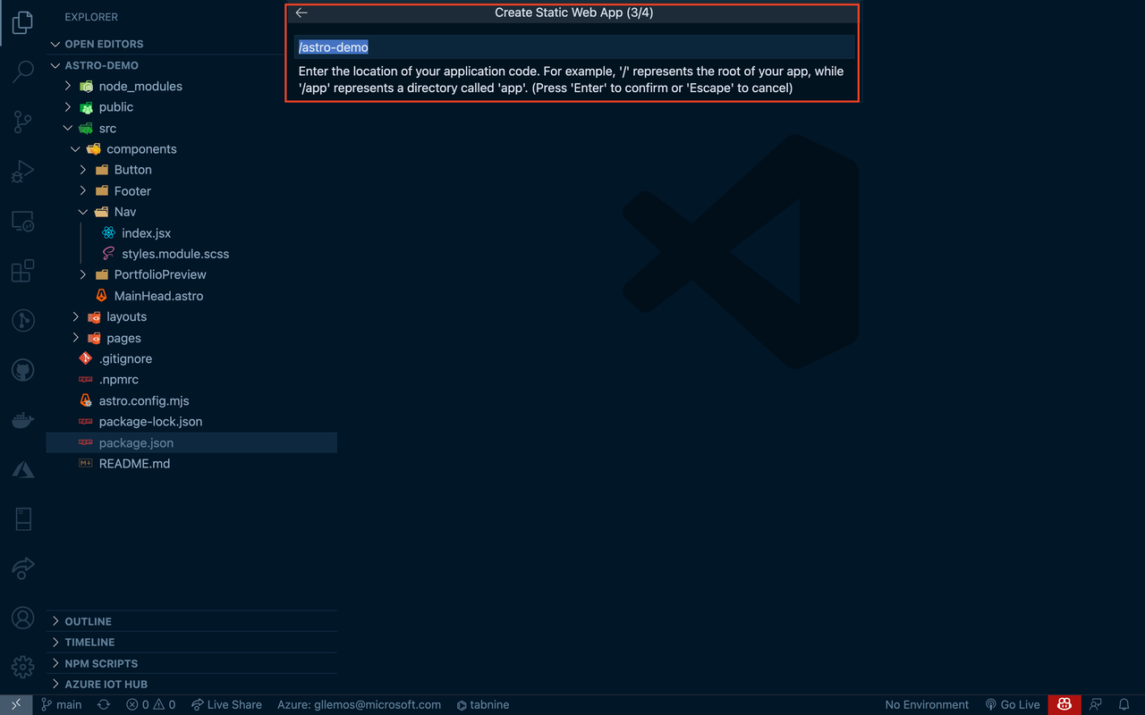
Task: Collapse the components folder
Action: click(x=191, y=148)
